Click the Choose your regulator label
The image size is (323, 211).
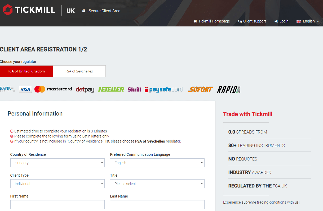click(x=18, y=62)
